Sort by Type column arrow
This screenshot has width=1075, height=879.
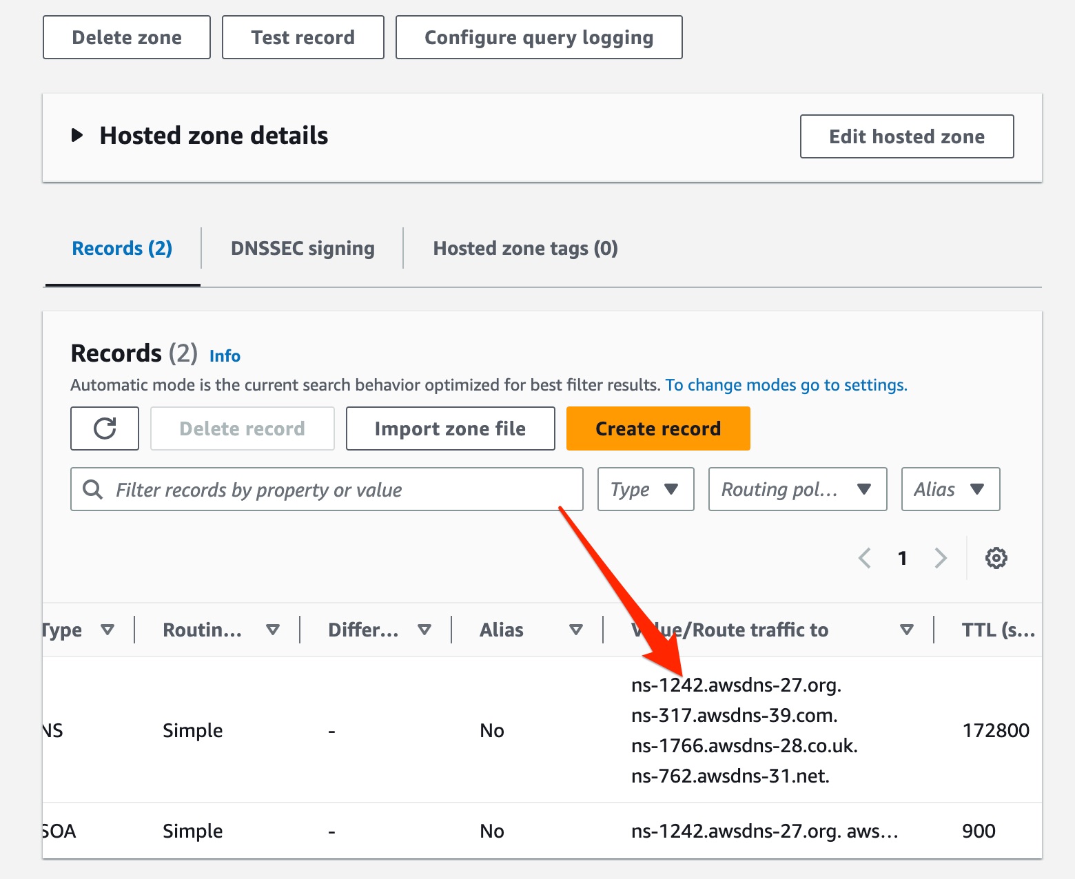coord(107,630)
